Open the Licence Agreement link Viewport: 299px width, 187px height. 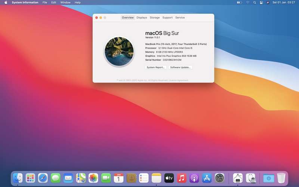[x=179, y=80]
